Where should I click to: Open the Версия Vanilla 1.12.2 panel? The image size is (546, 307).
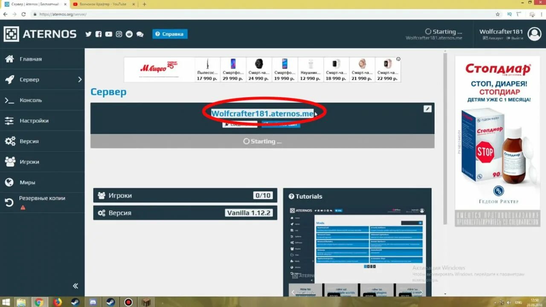(x=185, y=213)
